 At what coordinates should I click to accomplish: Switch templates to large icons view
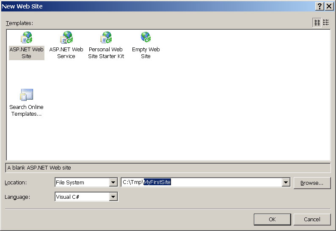tap(317, 22)
